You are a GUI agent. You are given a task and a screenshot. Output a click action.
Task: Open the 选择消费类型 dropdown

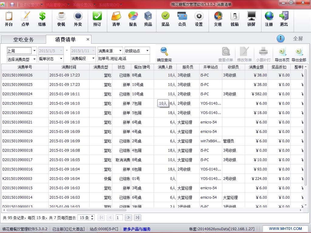(x=34, y=59)
